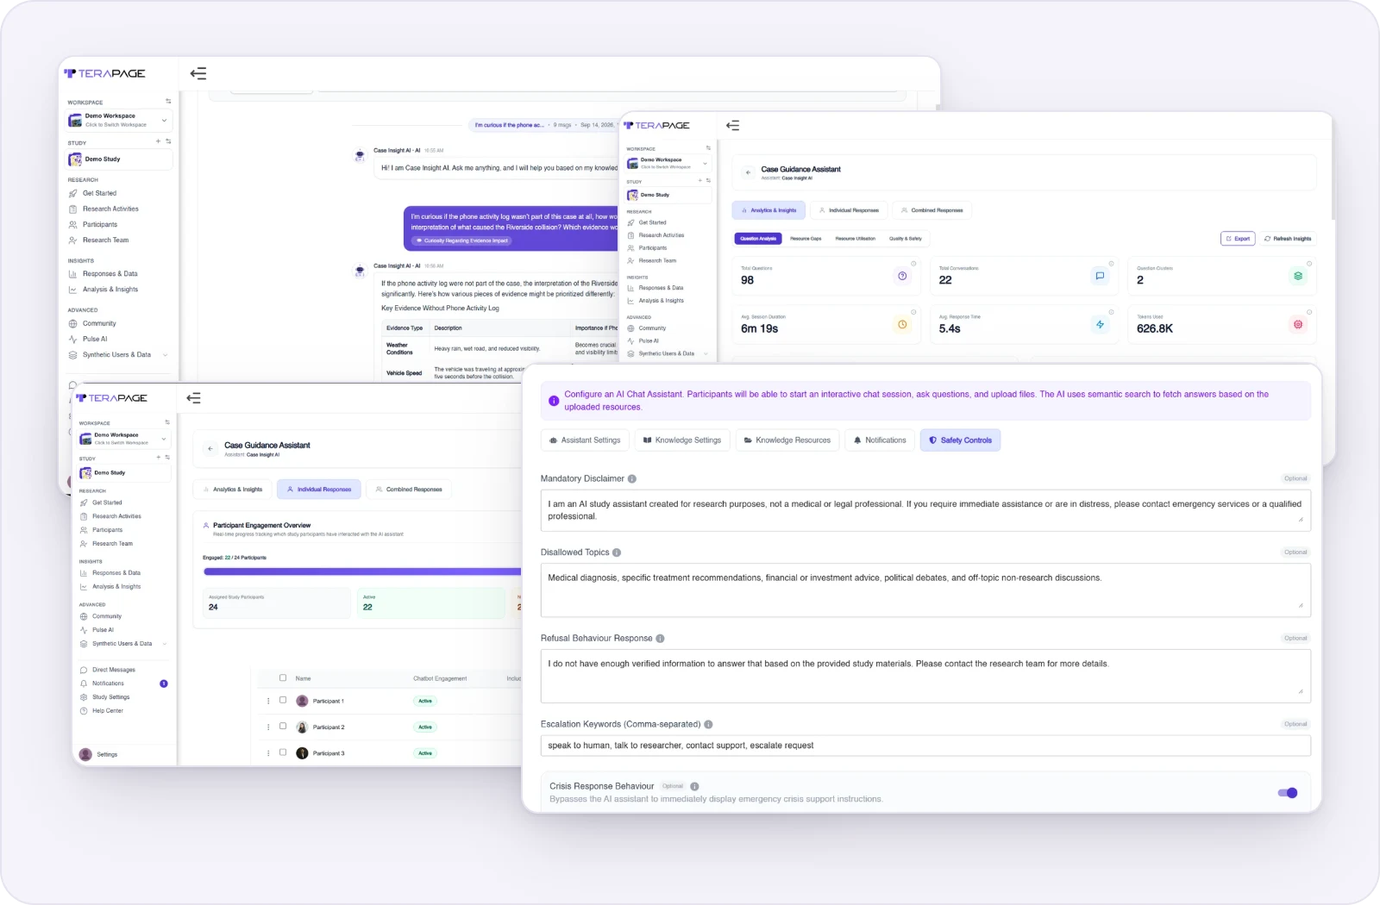
Task: Collapse the sidebar in the chat window
Action: tap(198, 73)
